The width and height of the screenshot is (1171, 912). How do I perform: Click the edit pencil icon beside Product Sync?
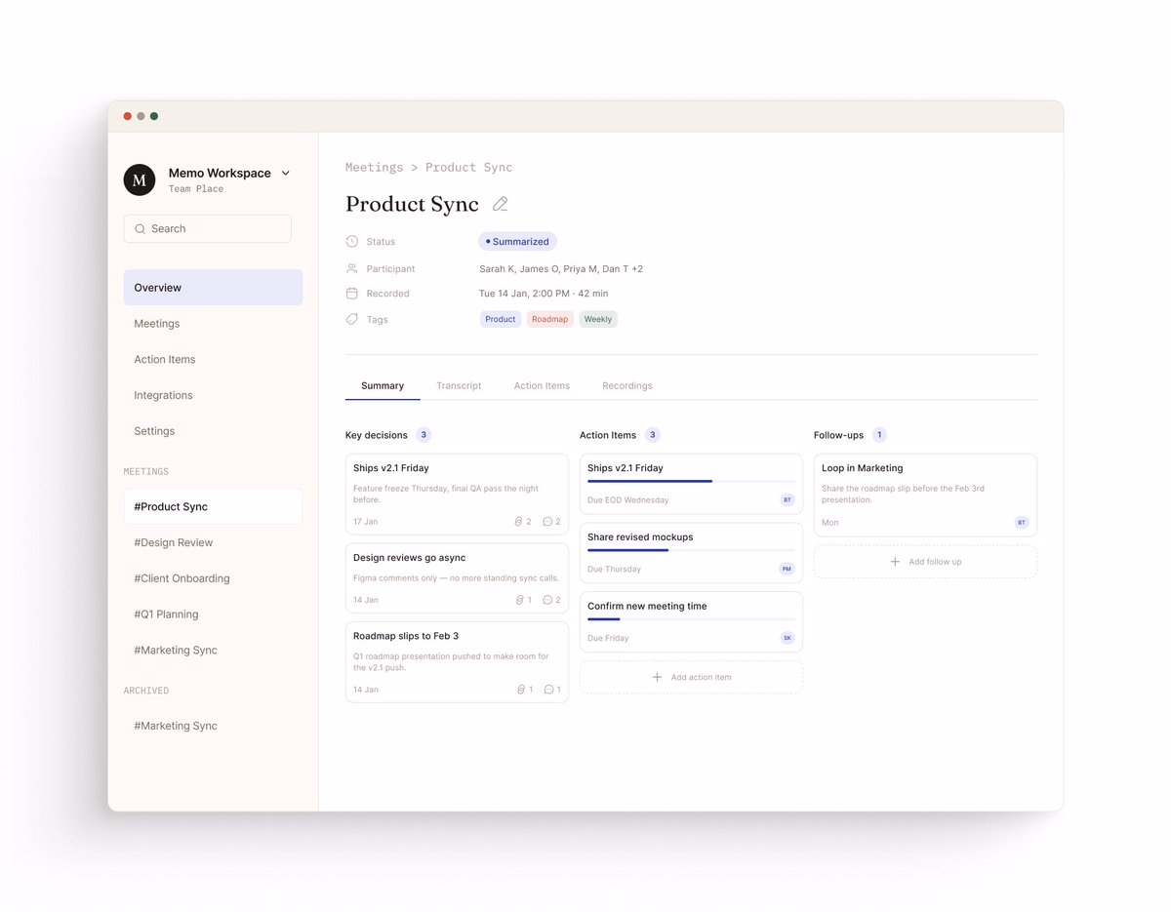(x=500, y=204)
